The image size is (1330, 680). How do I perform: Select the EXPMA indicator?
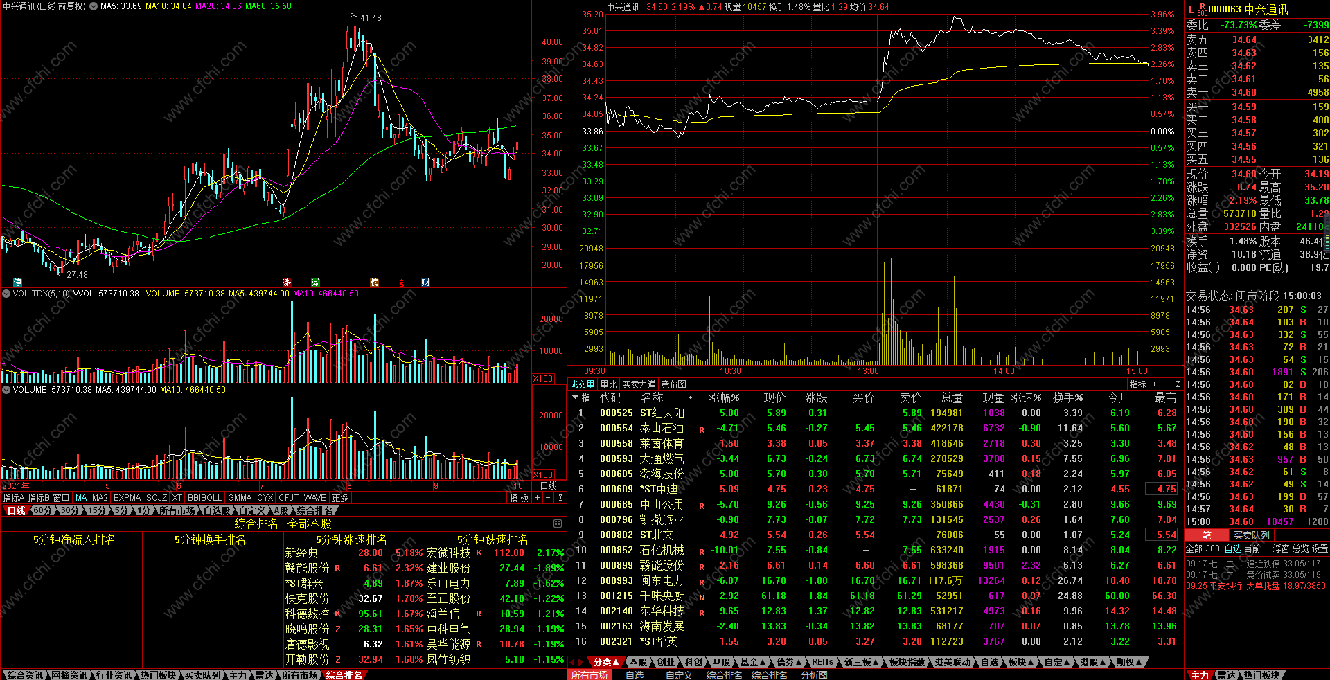pyautogui.click(x=127, y=498)
